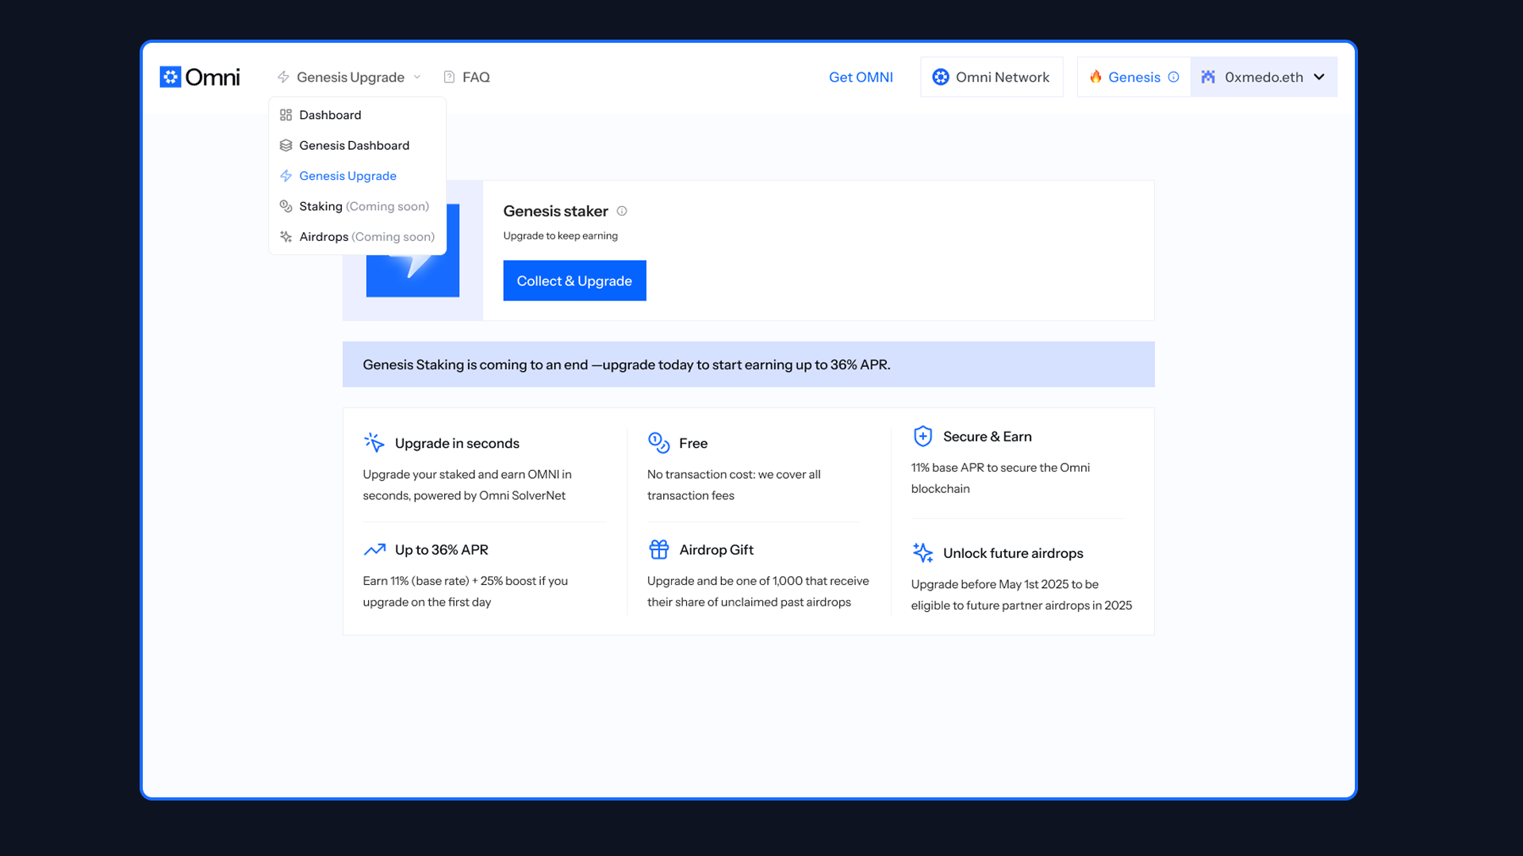Click the Genesis flame icon
1523x856 pixels.
[x=1095, y=77]
